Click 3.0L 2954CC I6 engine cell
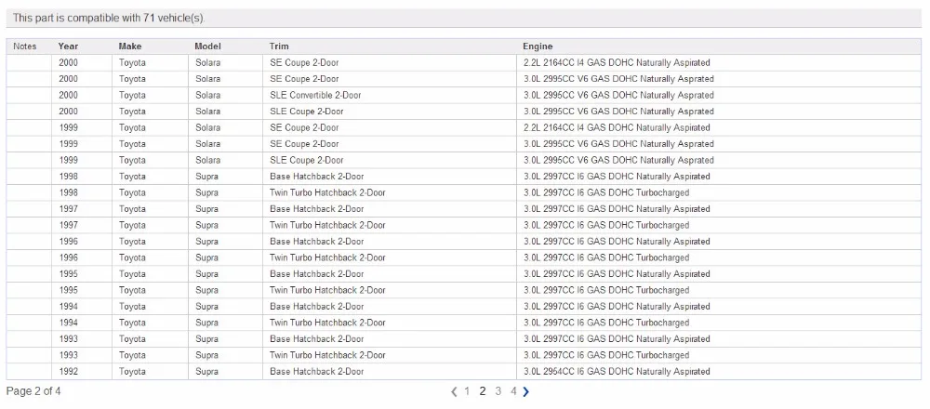 pos(718,372)
